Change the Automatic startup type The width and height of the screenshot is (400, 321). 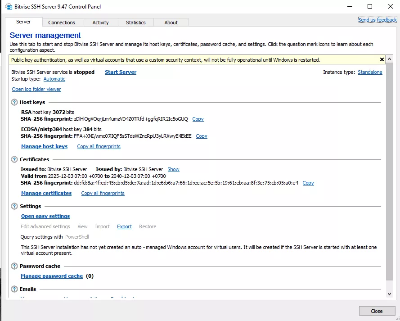(54, 79)
